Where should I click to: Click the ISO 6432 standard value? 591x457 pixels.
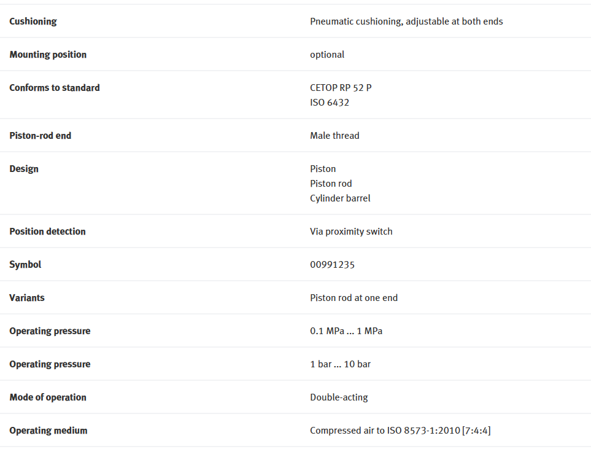click(330, 103)
